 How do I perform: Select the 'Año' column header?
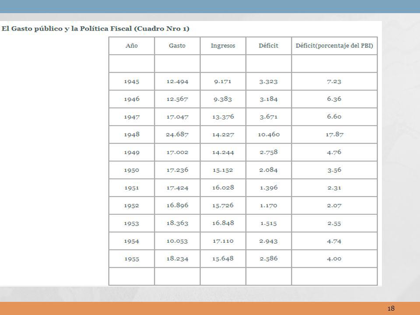click(x=132, y=45)
